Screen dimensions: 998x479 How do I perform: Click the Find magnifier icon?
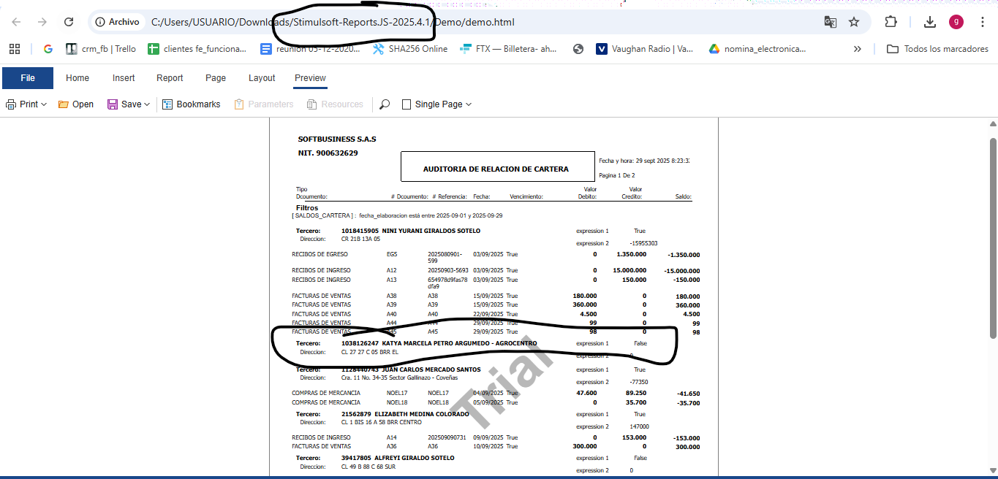pos(385,104)
